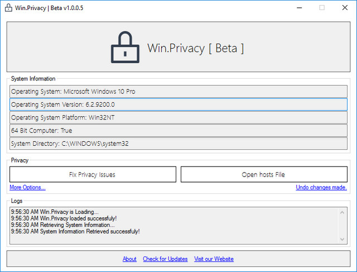357x272 pixels.
Task: Minimize the Win.Privacy window
Action: click(x=296, y=8)
